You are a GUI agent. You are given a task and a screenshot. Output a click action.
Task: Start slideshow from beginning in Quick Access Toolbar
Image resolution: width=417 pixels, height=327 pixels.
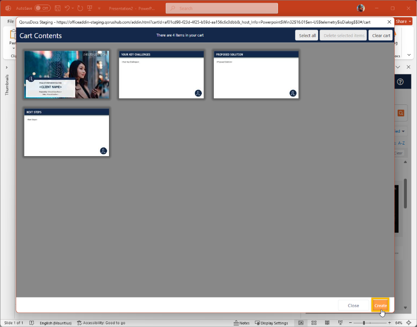pyautogui.click(x=89, y=8)
